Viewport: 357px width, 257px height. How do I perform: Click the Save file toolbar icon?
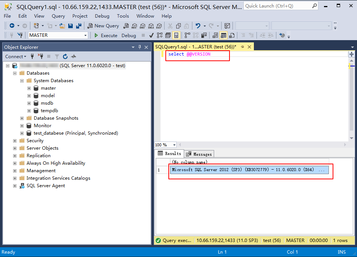70,26
